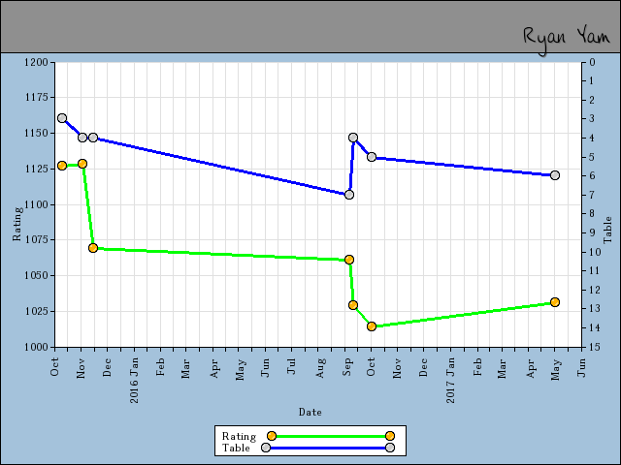Click the "8" label on Table axis
The width and height of the screenshot is (621, 465).
(x=592, y=213)
